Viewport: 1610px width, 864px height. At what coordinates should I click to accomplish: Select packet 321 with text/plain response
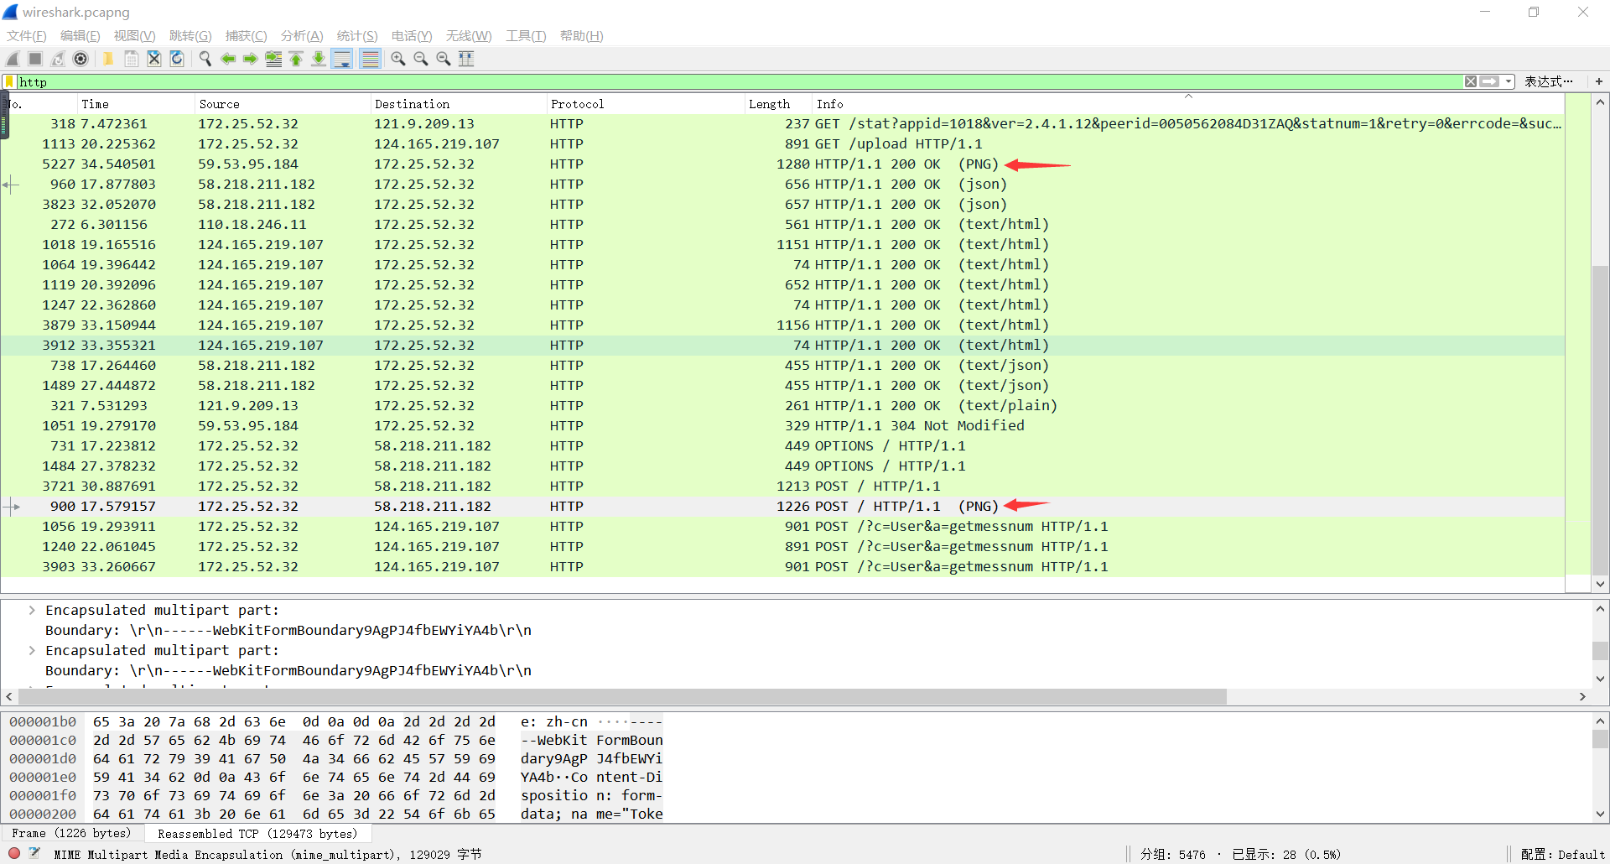pyautogui.click(x=782, y=406)
